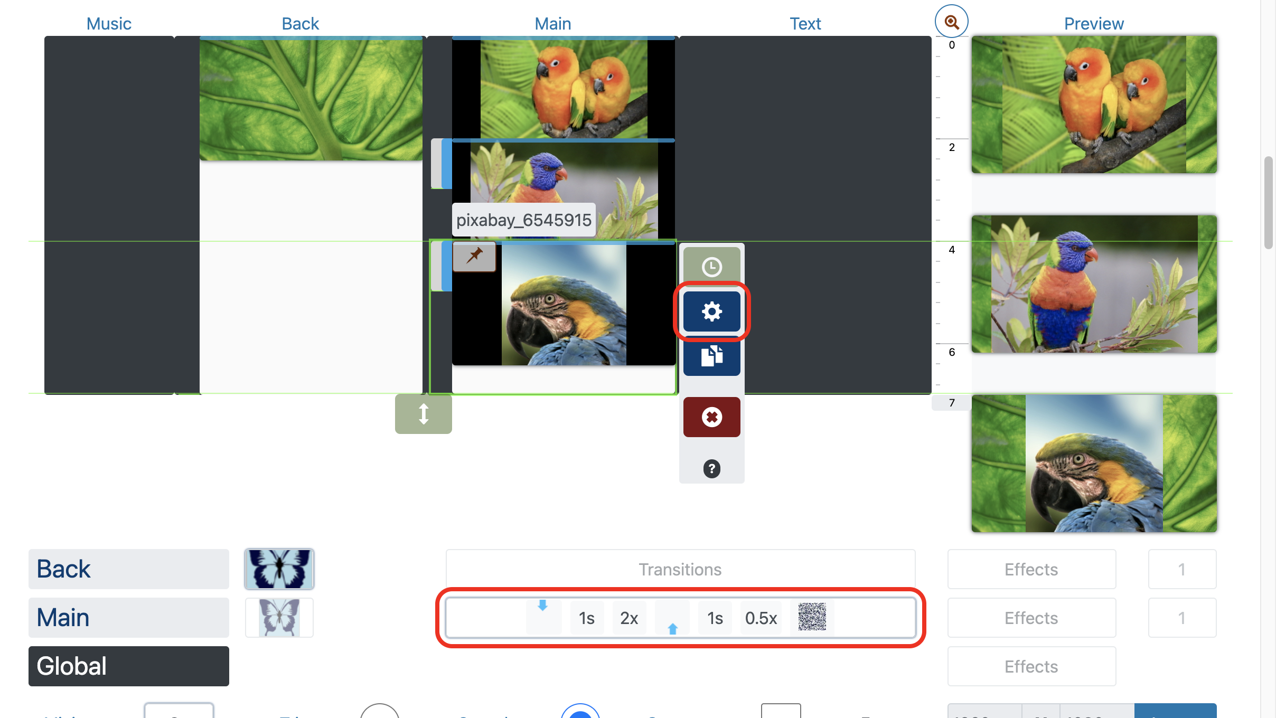Viewport: 1276px width, 718px height.
Task: Click the Back navigation button
Action: [299, 22]
